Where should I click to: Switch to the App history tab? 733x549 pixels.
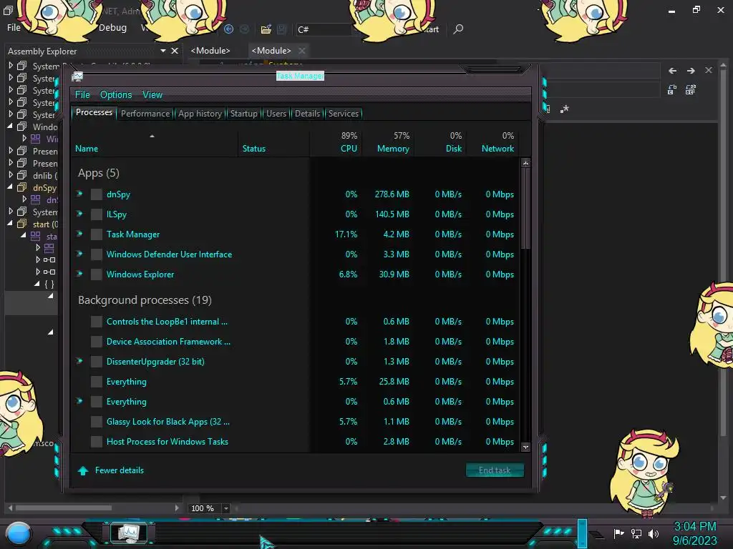click(x=200, y=114)
